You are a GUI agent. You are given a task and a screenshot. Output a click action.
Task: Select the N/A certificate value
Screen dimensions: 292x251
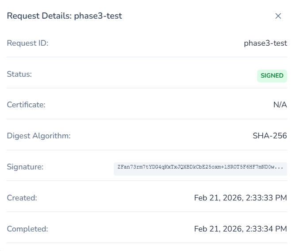pos(280,105)
